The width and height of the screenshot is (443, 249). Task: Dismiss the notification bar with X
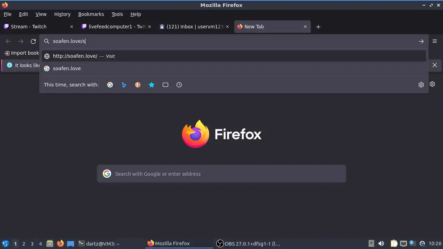pos(435,65)
